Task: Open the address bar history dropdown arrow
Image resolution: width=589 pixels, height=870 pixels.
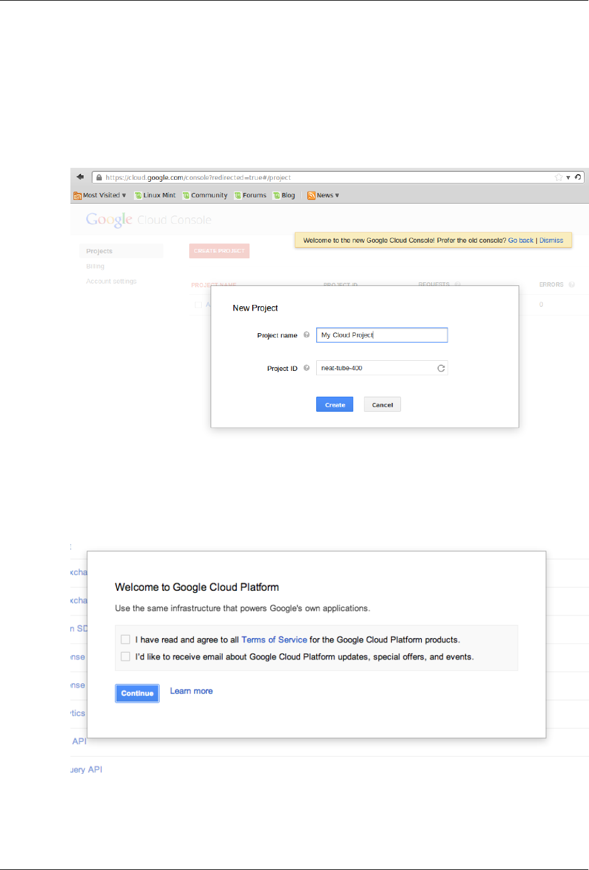Action: [x=568, y=177]
